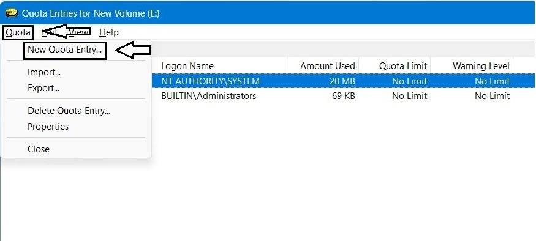Click Close in Quota menu

click(x=38, y=149)
